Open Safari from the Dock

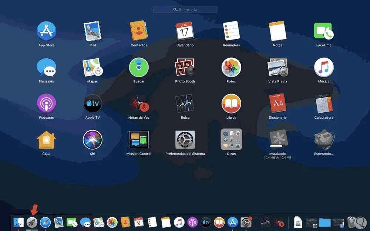coord(44,222)
